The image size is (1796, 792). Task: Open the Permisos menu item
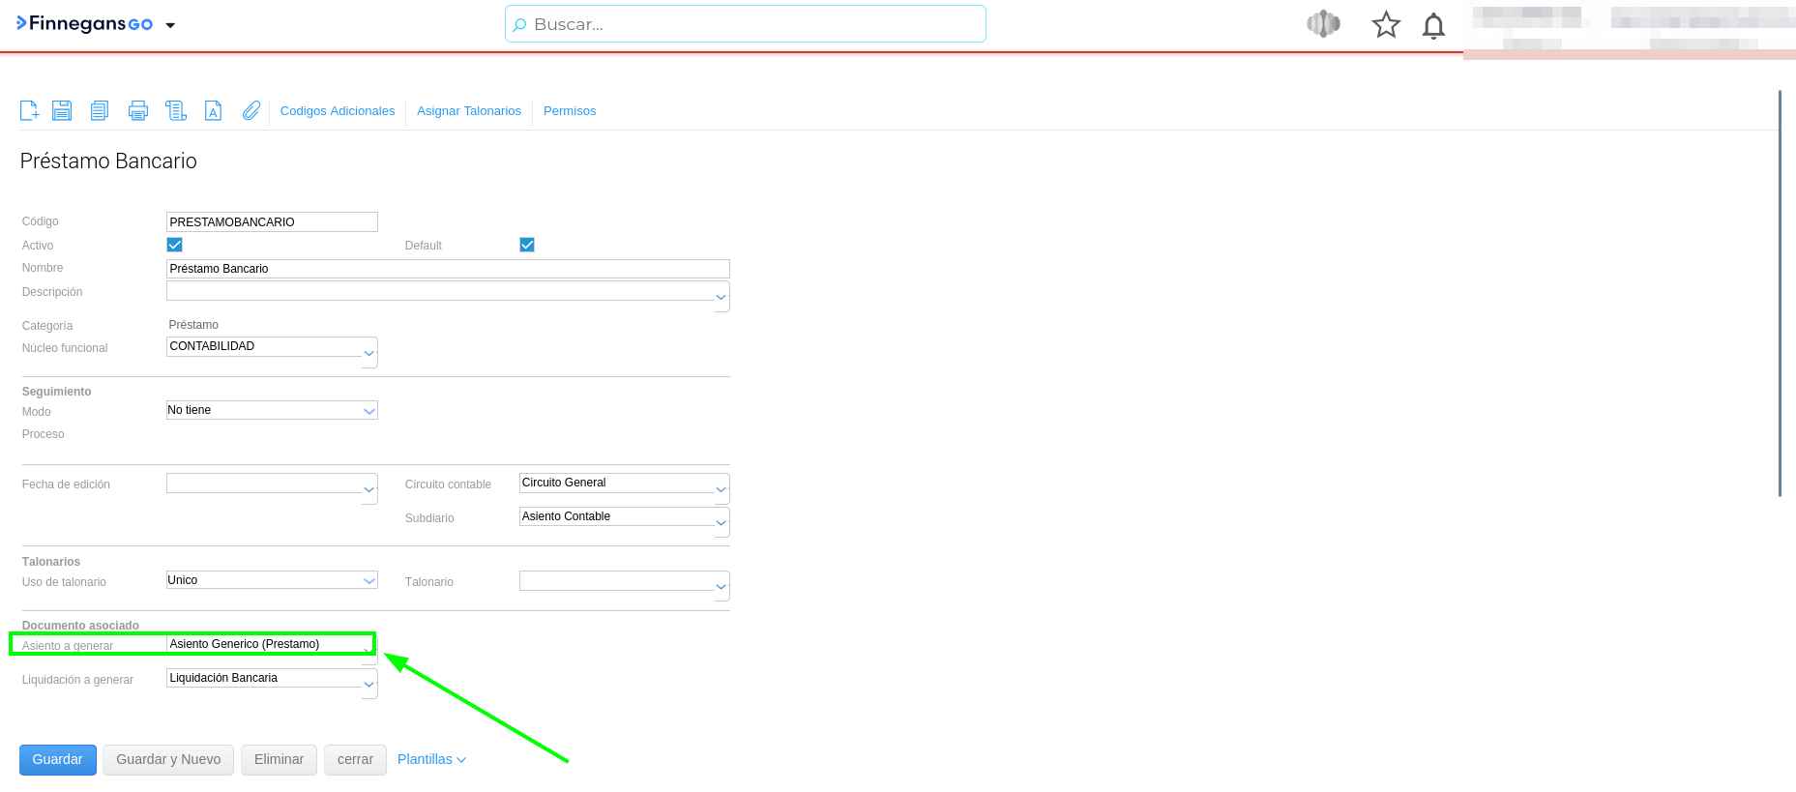pyautogui.click(x=570, y=111)
